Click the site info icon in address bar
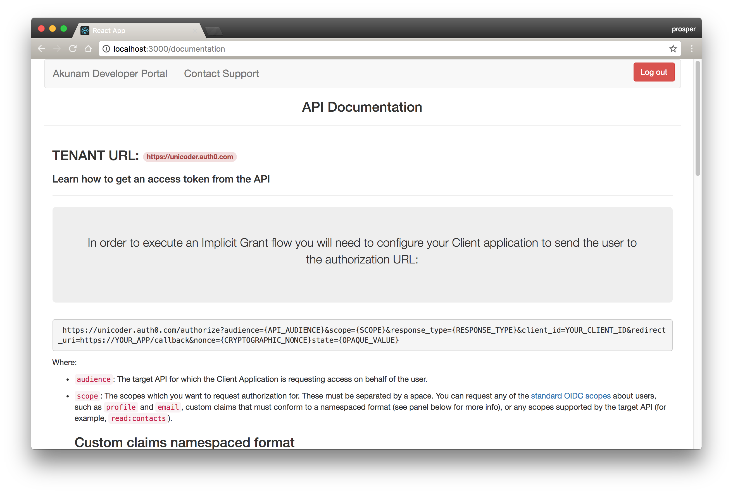The width and height of the screenshot is (733, 494). (x=106, y=49)
